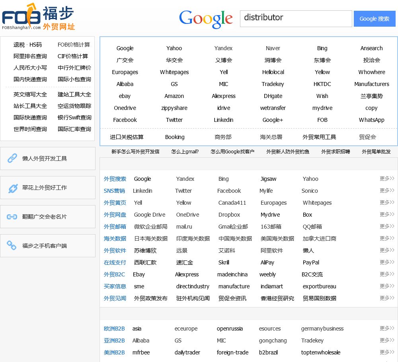
Task: Expand 更多 in the 外贸搜索 row
Action: [x=387, y=178]
